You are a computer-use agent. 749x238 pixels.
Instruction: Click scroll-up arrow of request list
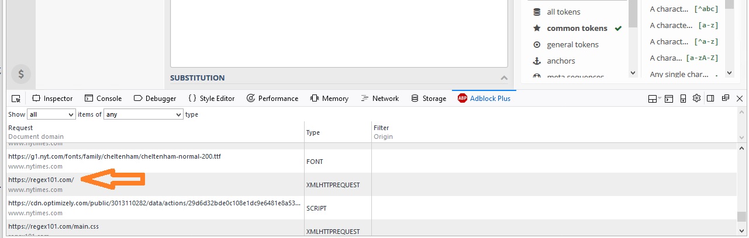tap(741, 148)
